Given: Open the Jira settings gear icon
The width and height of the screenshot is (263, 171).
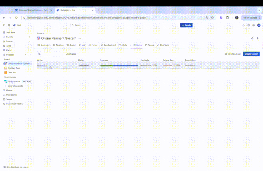Looking at the screenshot, I should pyautogui.click(x=254, y=25).
